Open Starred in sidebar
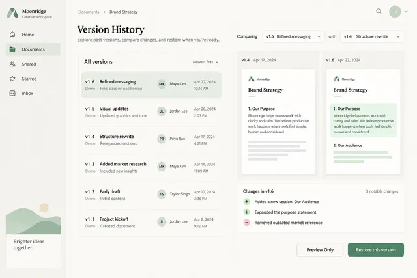This screenshot has height=278, width=417. click(33, 79)
